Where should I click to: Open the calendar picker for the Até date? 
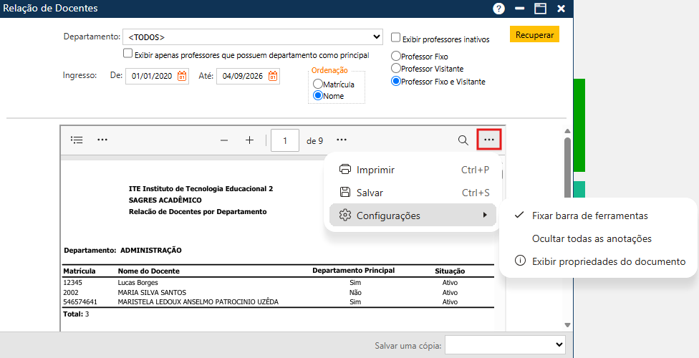click(x=273, y=76)
